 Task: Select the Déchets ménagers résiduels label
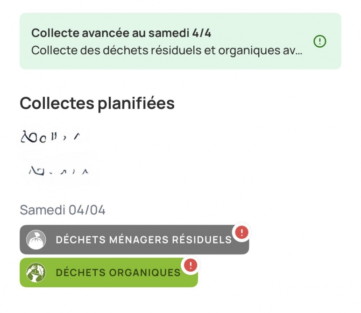click(143, 240)
